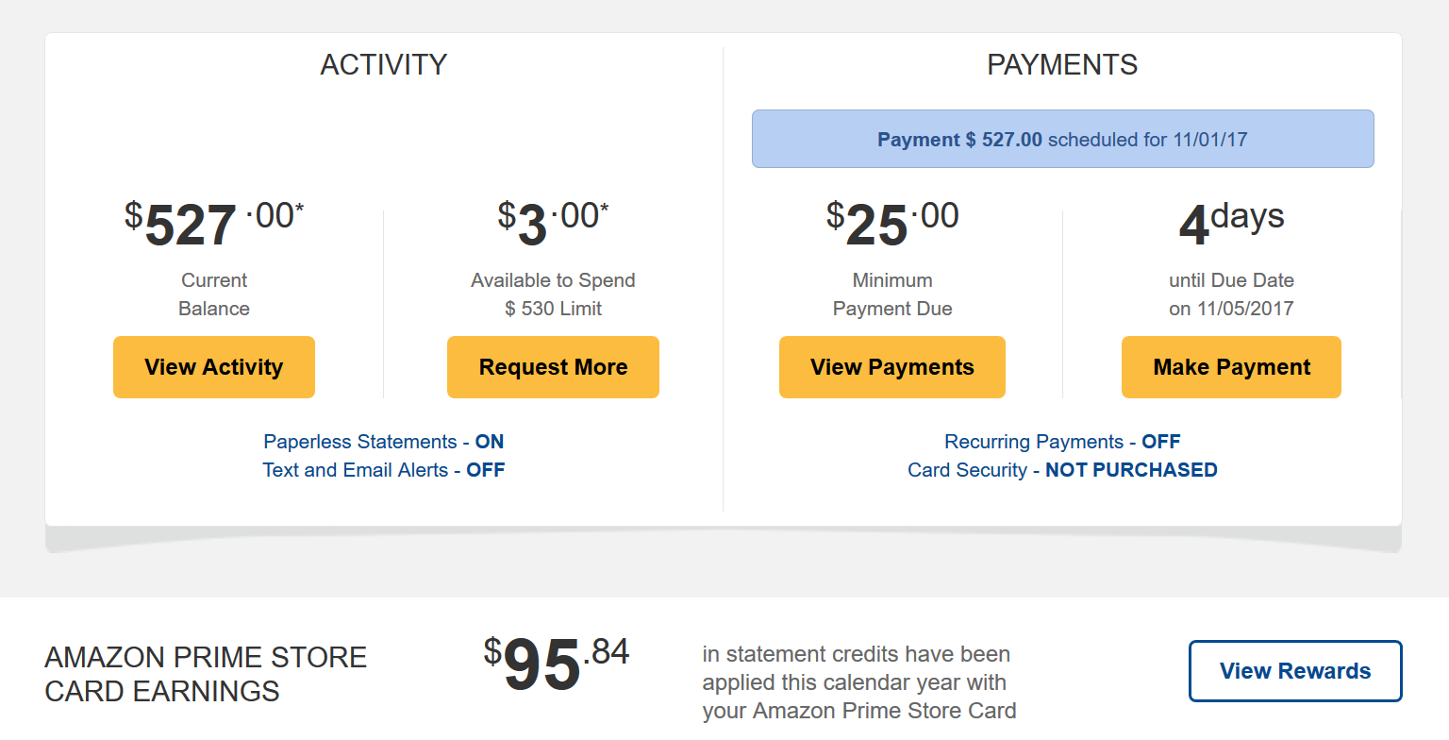
Task: Toggle Paperless Statements off
Action: (x=383, y=441)
